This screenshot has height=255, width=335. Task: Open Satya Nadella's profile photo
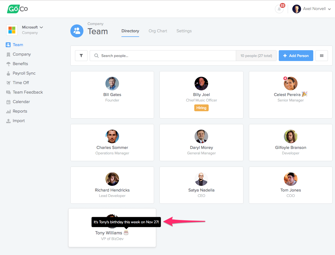point(201,179)
